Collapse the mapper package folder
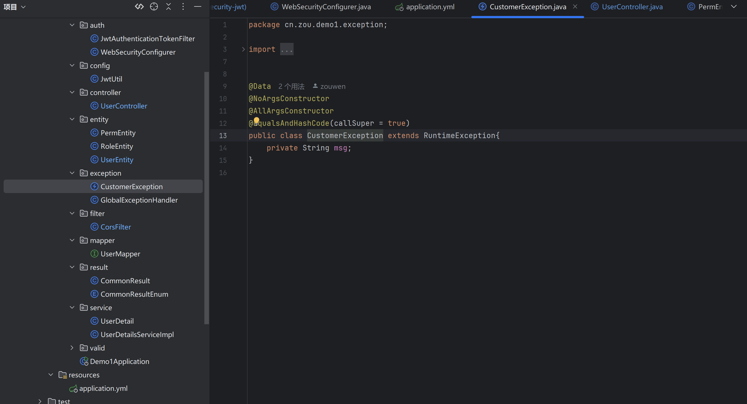 (x=72, y=240)
